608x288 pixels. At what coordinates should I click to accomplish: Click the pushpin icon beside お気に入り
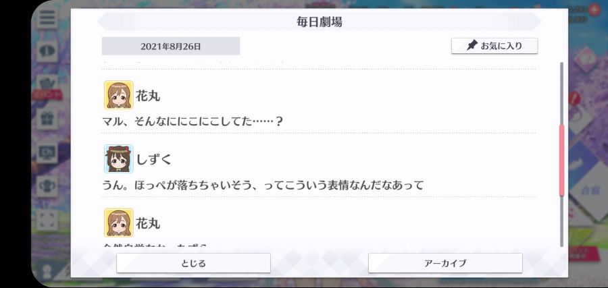click(472, 46)
